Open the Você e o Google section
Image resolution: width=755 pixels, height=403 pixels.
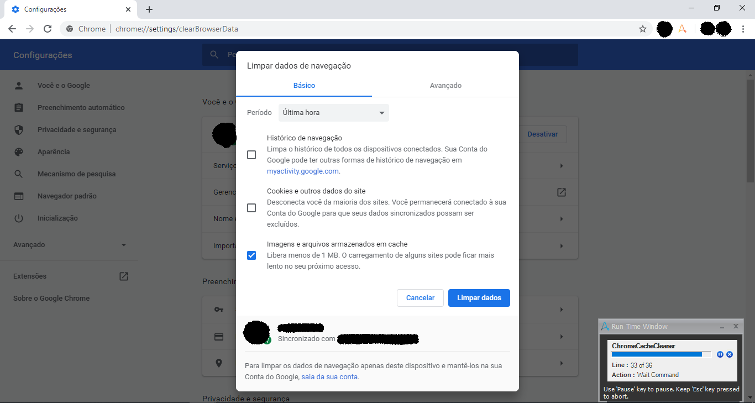(64, 86)
